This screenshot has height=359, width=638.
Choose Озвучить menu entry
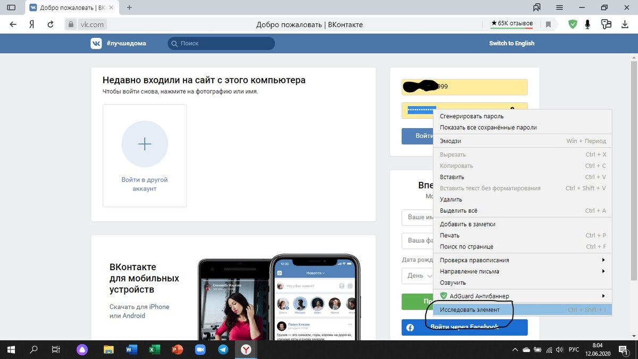click(523, 282)
